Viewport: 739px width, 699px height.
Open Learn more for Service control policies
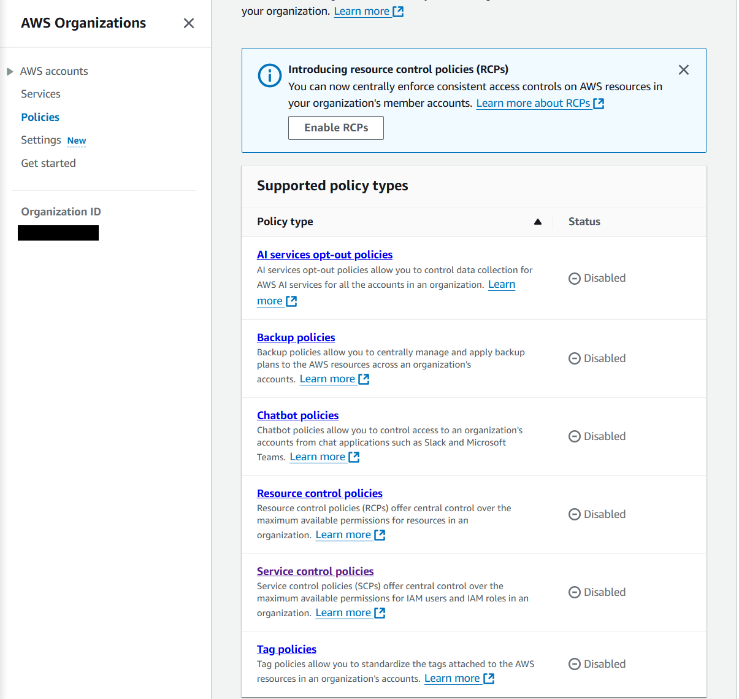343,612
